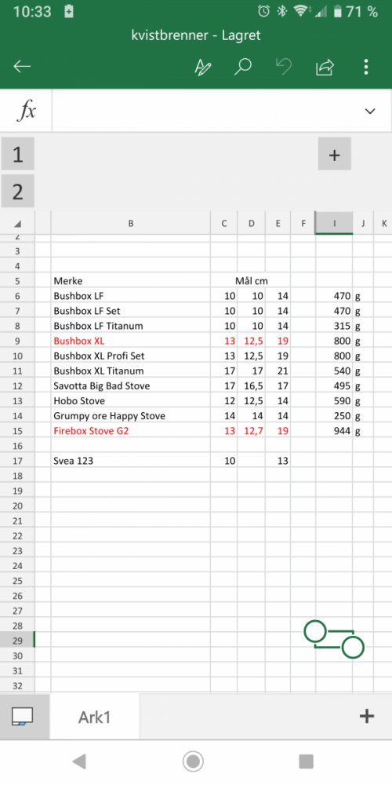The height and width of the screenshot is (785, 392).
Task: Select column B header
Action: (x=130, y=223)
